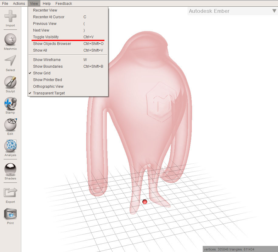Image resolution: width=278 pixels, height=252 pixels.
Task: Click the dropdown arrow beside Autodesk Ember
Action: coord(274,11)
